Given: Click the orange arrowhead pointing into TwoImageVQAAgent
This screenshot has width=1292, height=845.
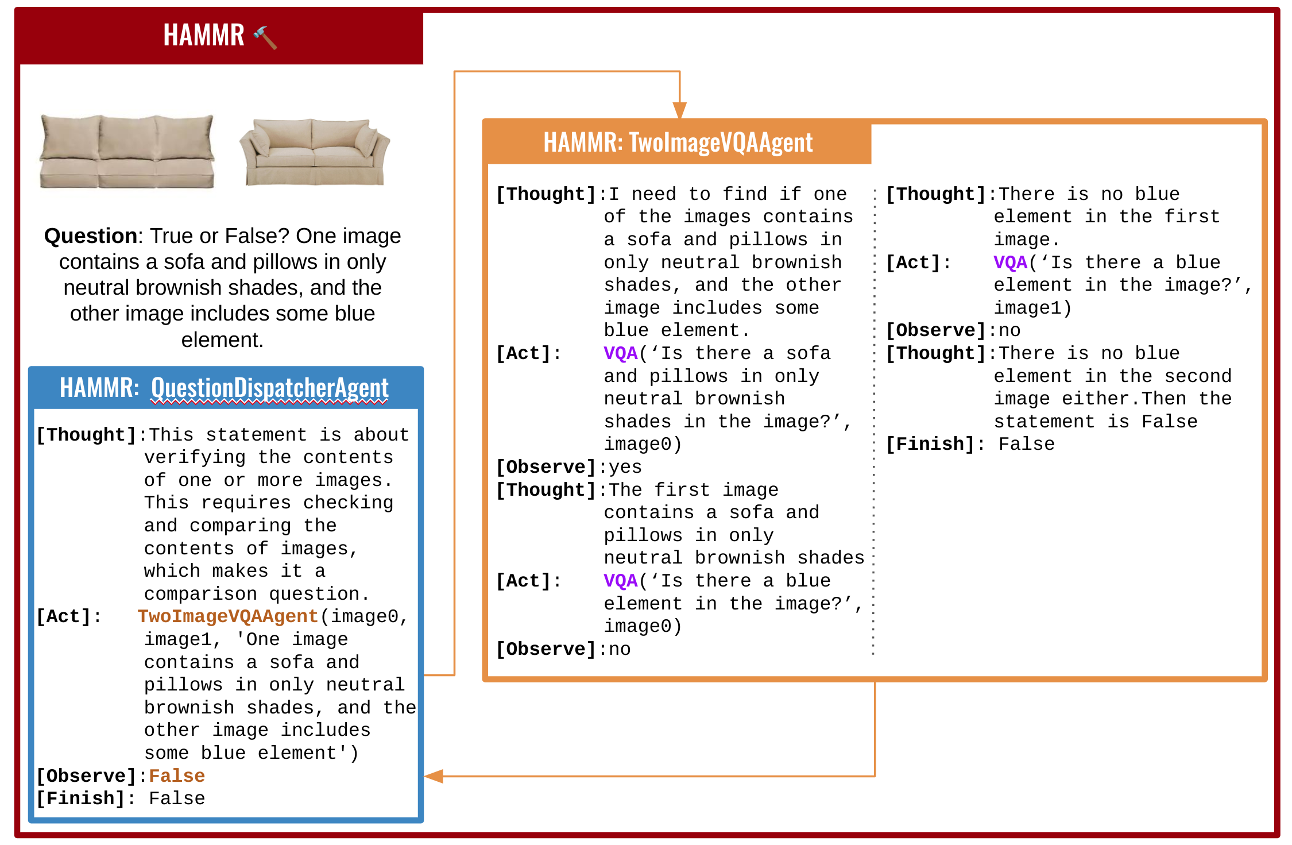Looking at the screenshot, I should click(679, 110).
